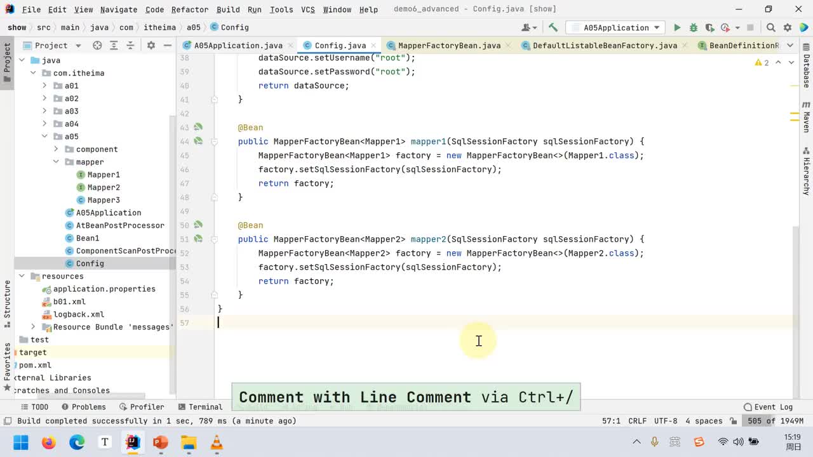Screen dimensions: 813x457
Task: Hide the Project tool window
Action: pyautogui.click(x=168, y=45)
